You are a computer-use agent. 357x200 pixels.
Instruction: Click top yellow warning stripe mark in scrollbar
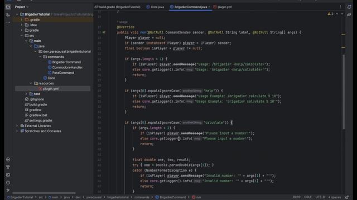point(343,34)
